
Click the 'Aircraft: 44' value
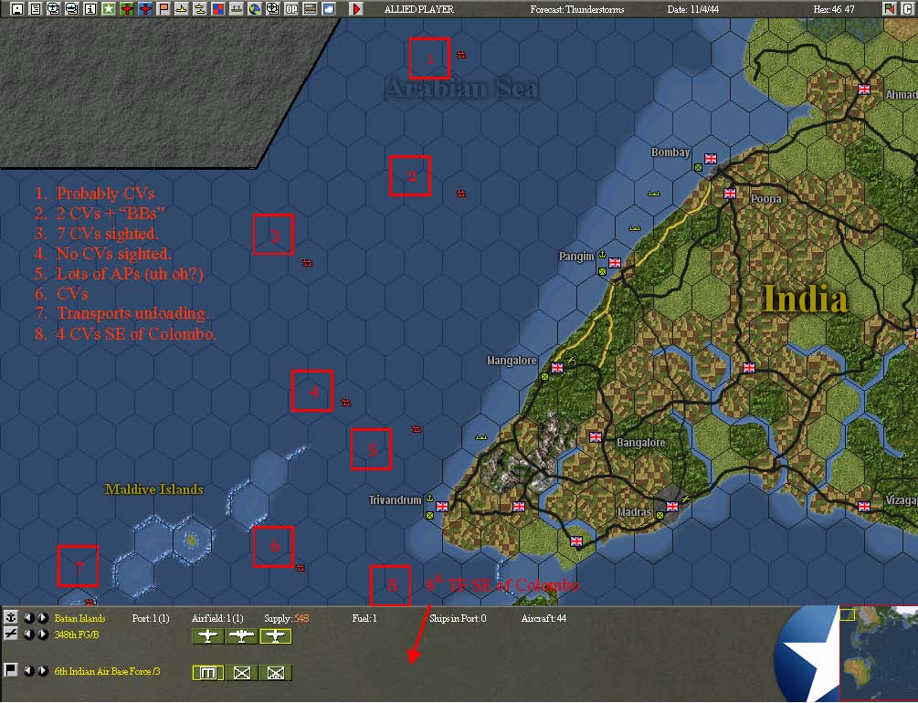pos(543,618)
